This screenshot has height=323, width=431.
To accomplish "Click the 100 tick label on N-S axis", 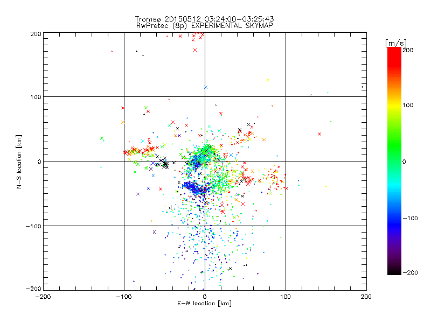I will pos(36,97).
